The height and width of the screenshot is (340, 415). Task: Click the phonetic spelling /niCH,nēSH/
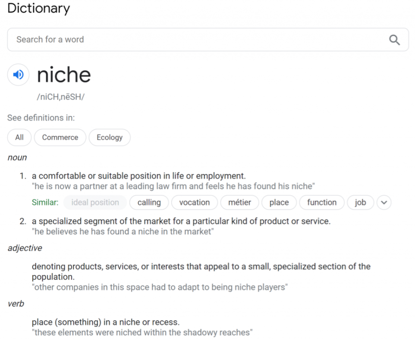click(60, 97)
